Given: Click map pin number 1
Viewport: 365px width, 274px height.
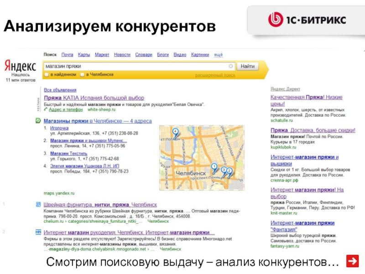Looking at the screenshot, I should click(x=214, y=167).
